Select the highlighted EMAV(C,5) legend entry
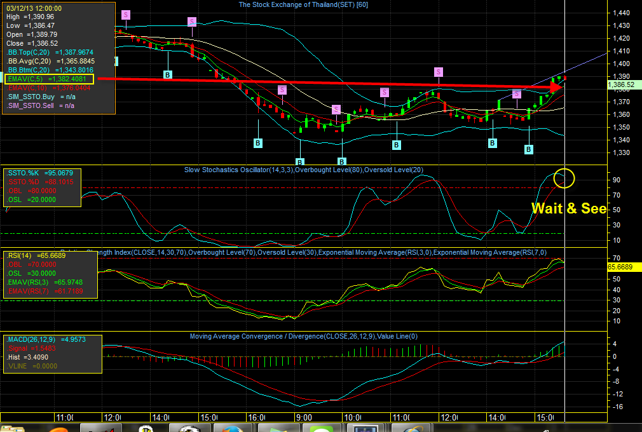This screenshot has width=642, height=432. 49,79
